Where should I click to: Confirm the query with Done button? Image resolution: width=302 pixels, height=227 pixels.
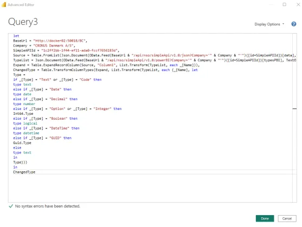pos(265,218)
